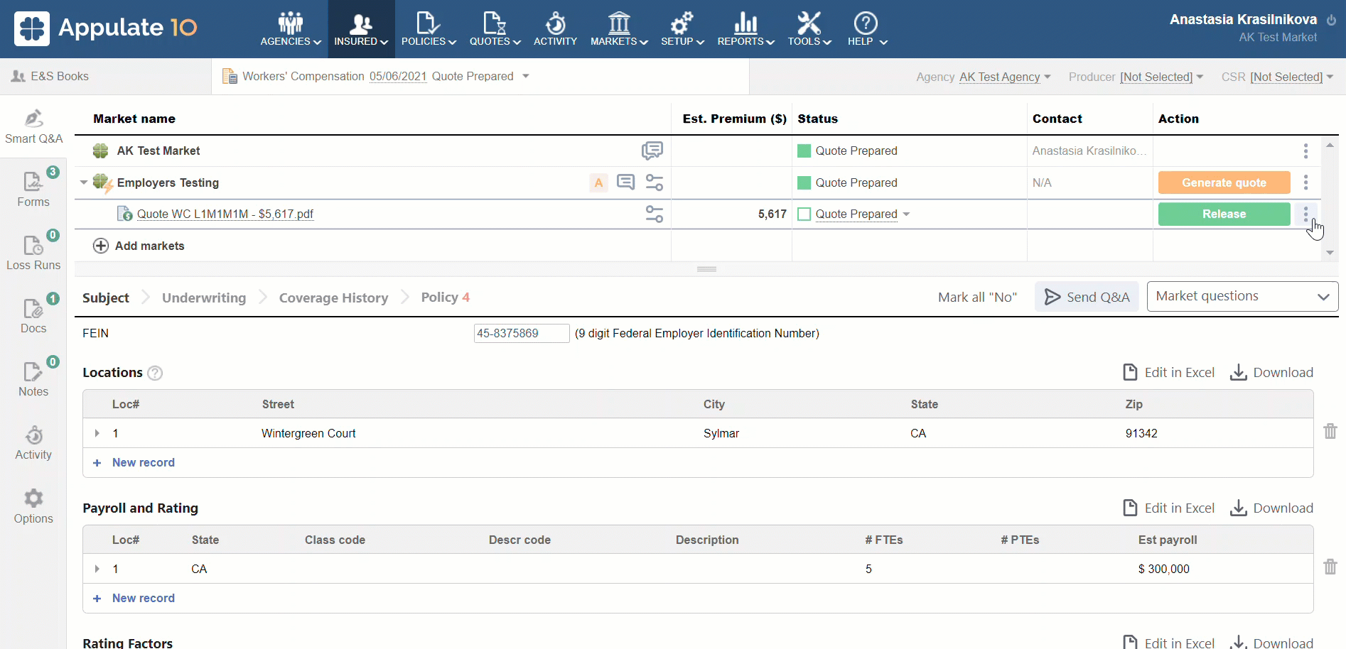Viewport: 1346px width, 649px height.
Task: Open kebab menu for Employers Testing
Action: (1305, 182)
